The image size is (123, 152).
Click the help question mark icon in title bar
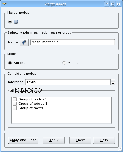pos(107,4)
